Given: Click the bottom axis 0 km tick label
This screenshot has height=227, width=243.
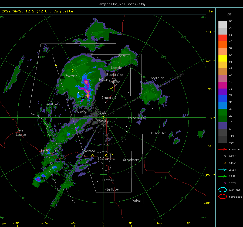Looking at the screenshot, I should point(103,223).
